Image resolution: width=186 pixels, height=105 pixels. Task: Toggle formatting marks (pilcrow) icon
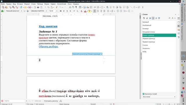(76, 7)
